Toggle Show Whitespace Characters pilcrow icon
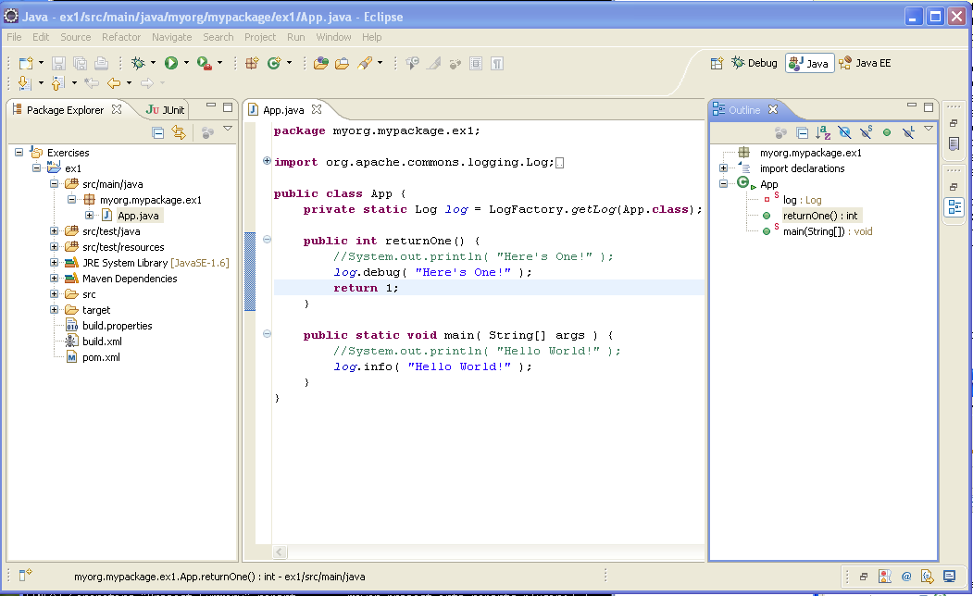Viewport: 973px width, 596px height. coord(497,63)
